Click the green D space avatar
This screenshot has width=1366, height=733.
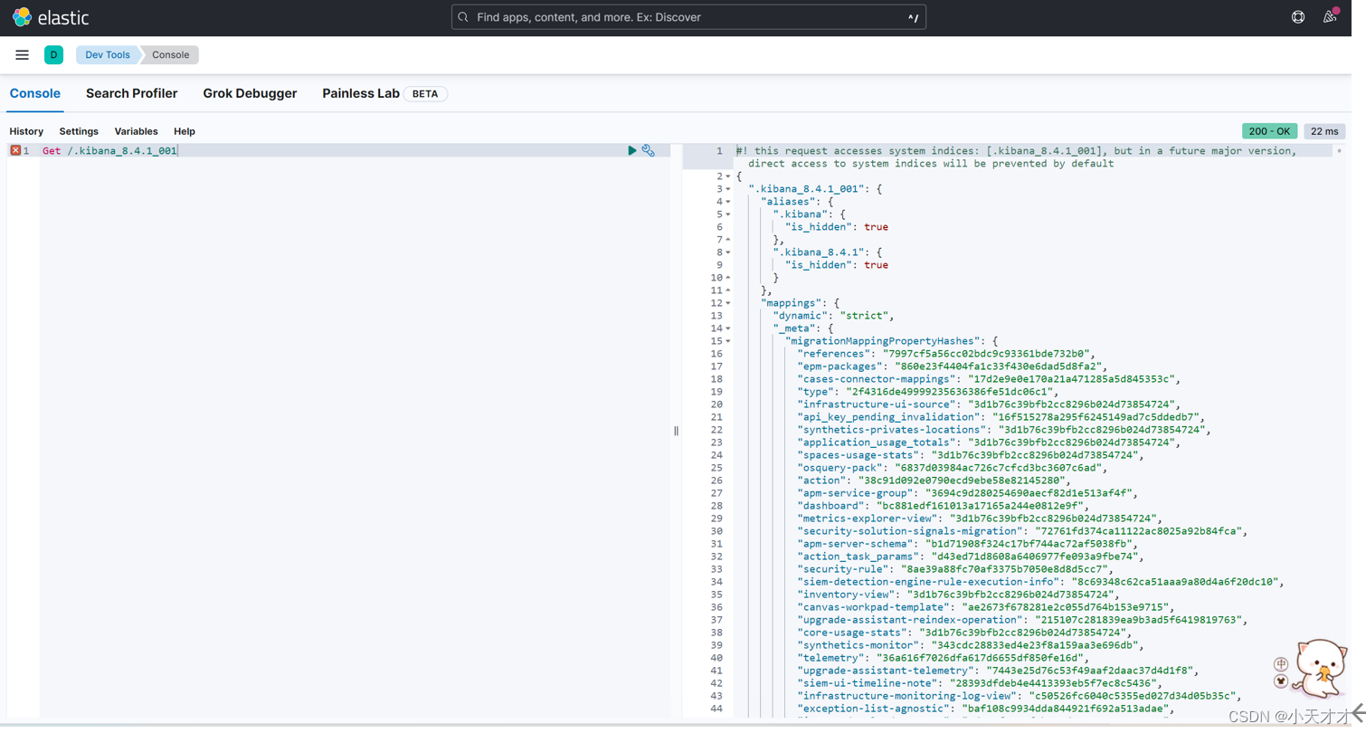(54, 55)
